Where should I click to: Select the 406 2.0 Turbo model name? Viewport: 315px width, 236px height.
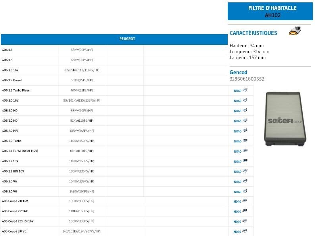(12, 141)
